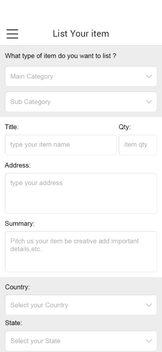Open the Main Category dropdown
162x352 pixels.
pos(81,76)
